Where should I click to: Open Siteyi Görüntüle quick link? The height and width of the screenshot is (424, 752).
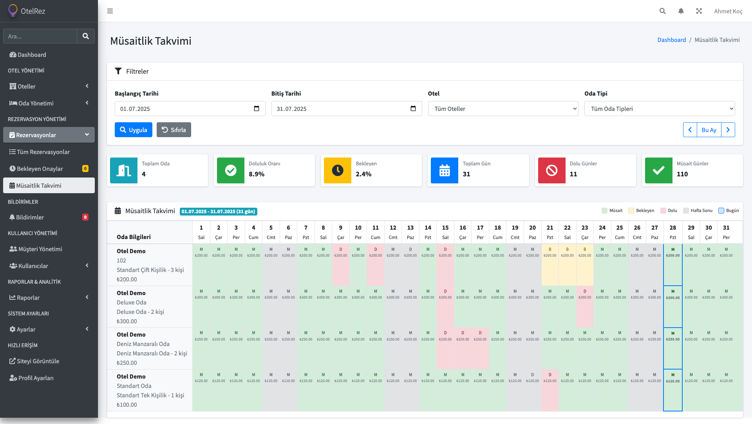point(49,361)
